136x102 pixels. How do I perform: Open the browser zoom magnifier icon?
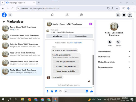click(x=113, y=8)
